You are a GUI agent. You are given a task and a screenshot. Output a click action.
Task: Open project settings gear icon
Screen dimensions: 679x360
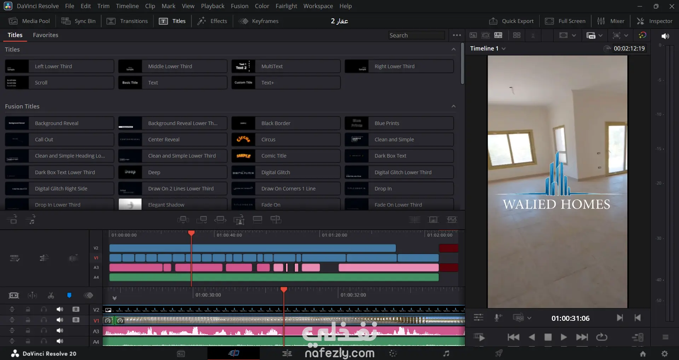point(664,354)
